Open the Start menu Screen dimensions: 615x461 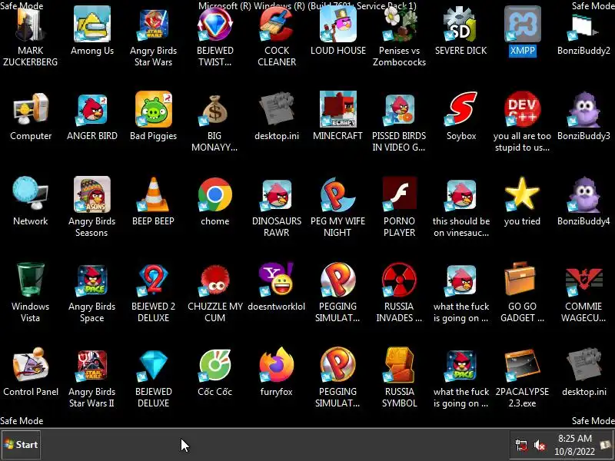click(x=21, y=445)
